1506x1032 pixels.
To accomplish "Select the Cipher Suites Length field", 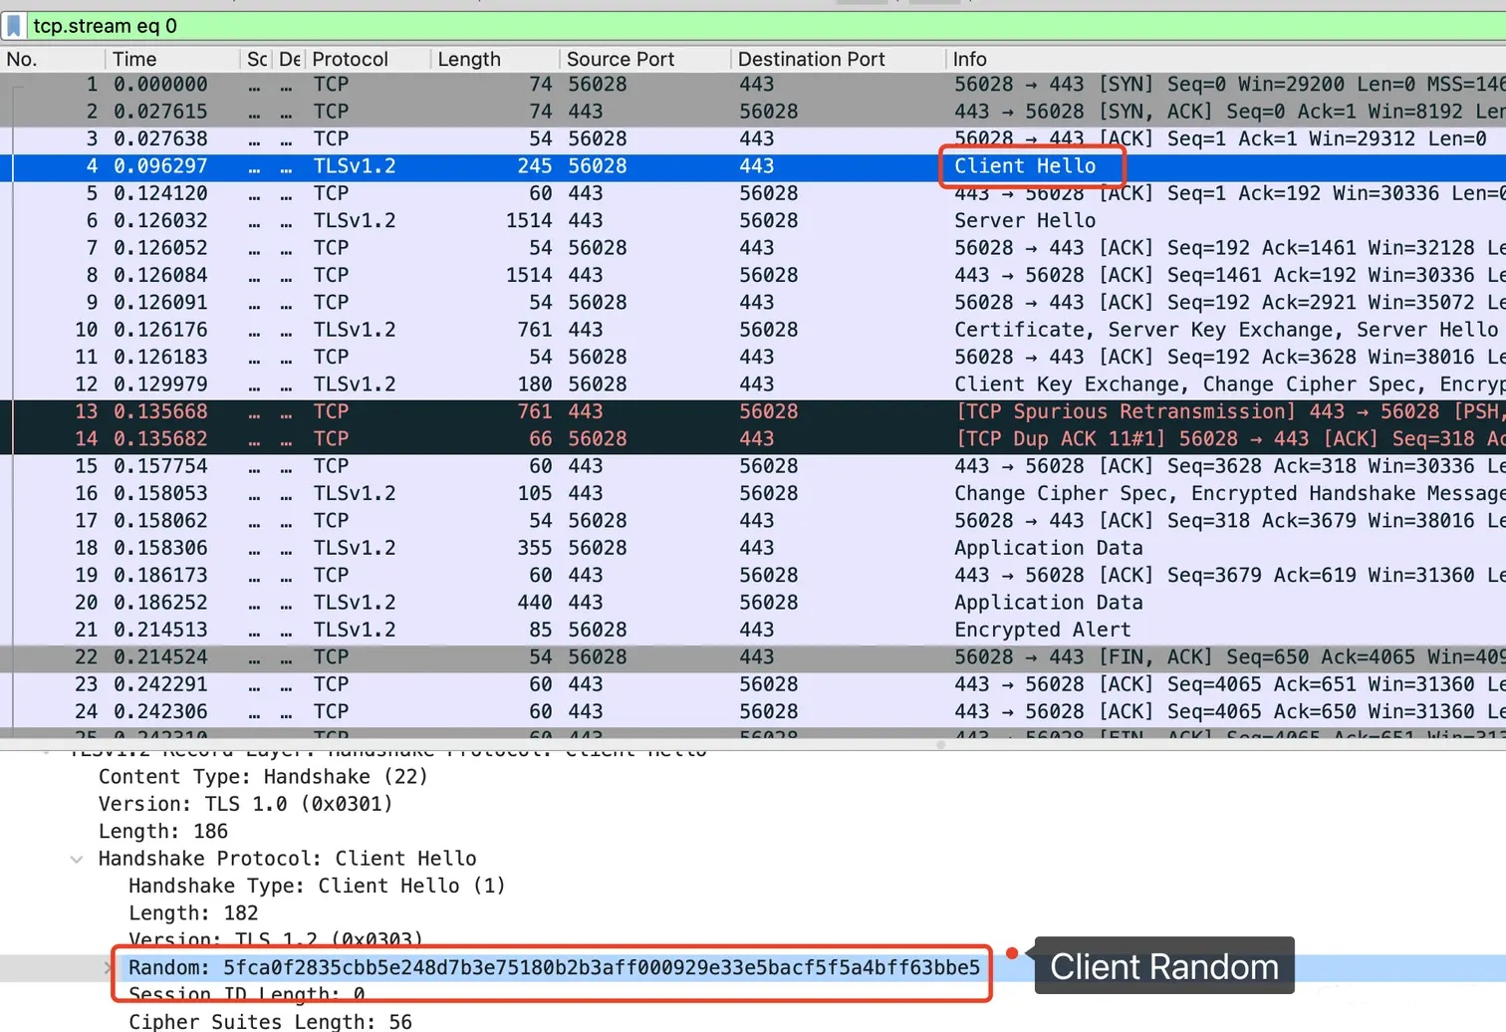I will click(x=270, y=1021).
